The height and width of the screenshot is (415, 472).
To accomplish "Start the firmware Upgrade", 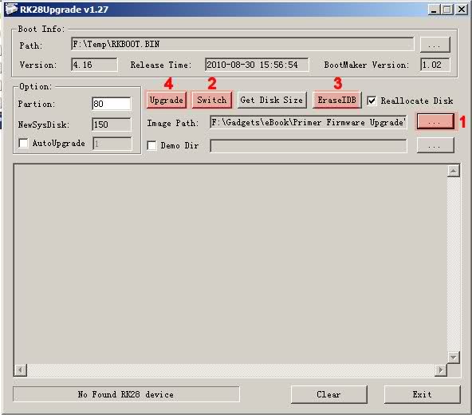I will tap(167, 100).
